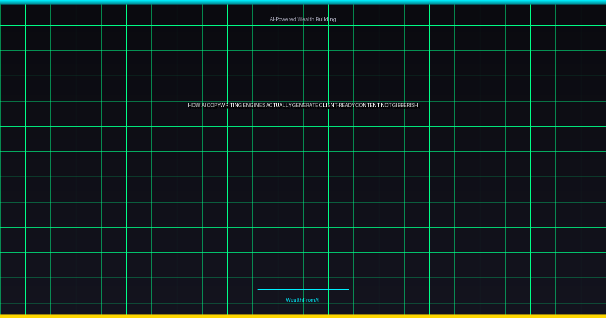The image size is (606, 318).
Task: Click the left end of the cyan divider
Action: coord(259,290)
